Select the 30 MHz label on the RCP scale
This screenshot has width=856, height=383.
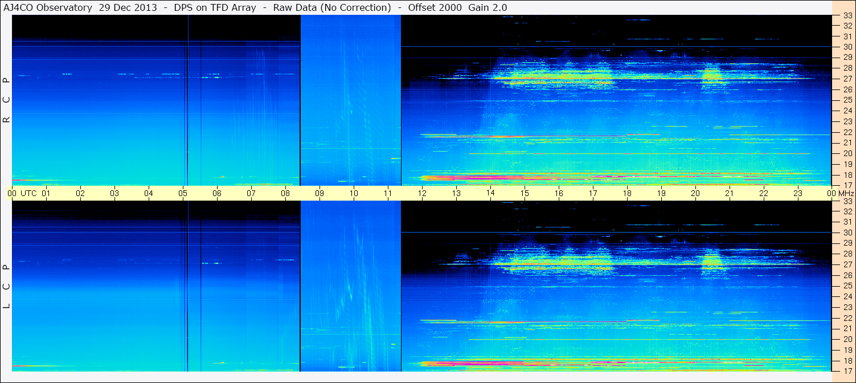847,47
